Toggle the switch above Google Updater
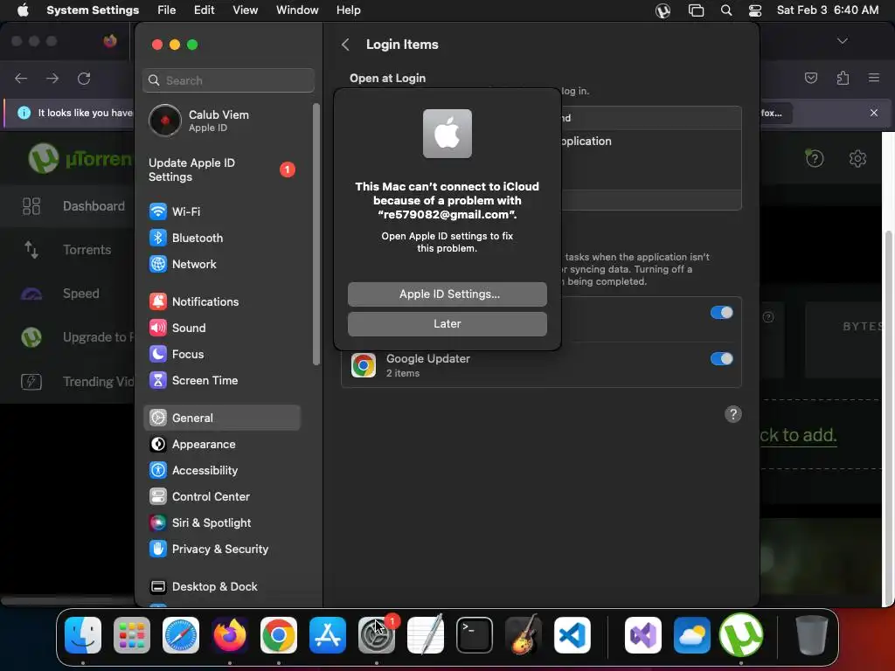The height and width of the screenshot is (671, 895). click(x=721, y=313)
